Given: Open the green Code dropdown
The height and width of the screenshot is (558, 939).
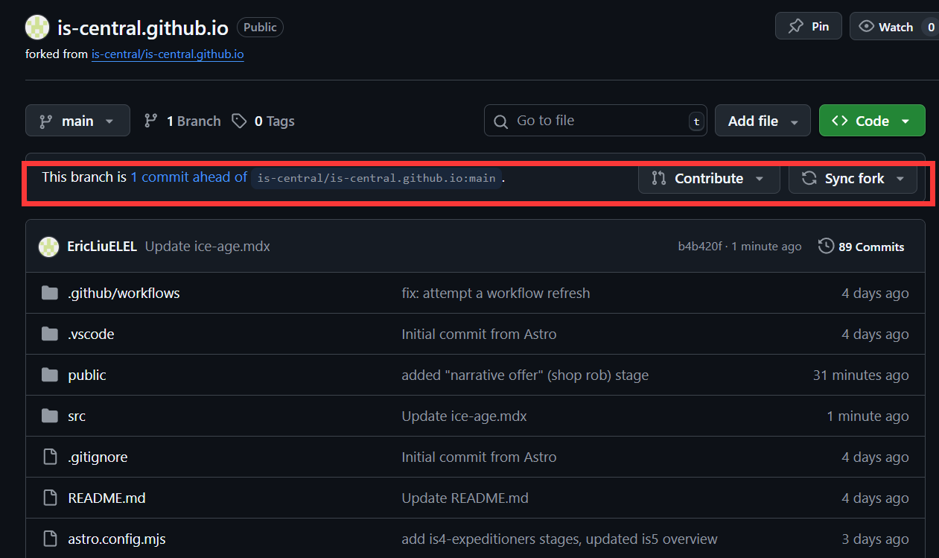Looking at the screenshot, I should 872,121.
